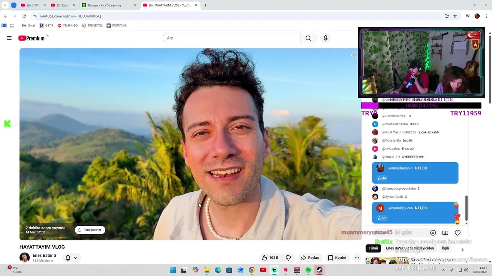Toggle Bana hatırlat premiere reminder
Screen dimensions: 492x276
[90, 230]
